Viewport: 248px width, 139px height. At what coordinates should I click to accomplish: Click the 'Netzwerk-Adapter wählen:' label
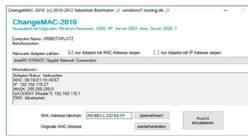[36, 53]
